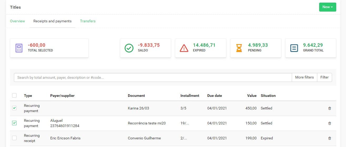Switch to the Overview tab
The width and height of the screenshot is (346, 147).
17,21
